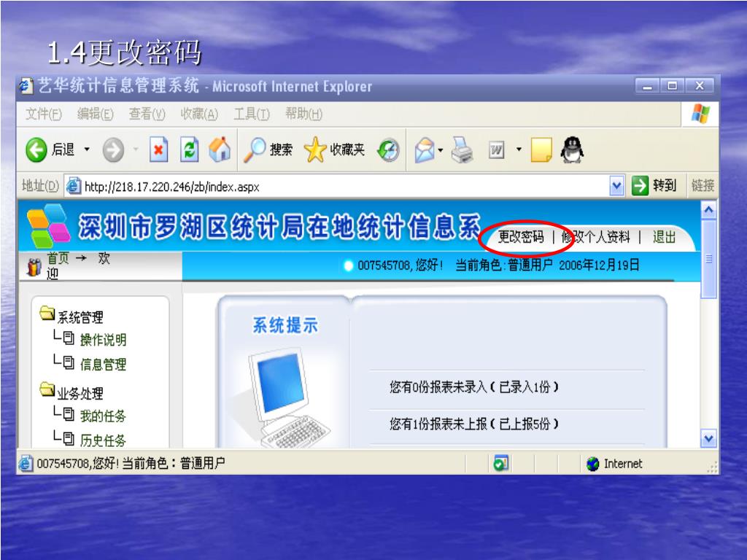747x560 pixels.
Task: Open the 操作说明 page
Action: coord(103,340)
